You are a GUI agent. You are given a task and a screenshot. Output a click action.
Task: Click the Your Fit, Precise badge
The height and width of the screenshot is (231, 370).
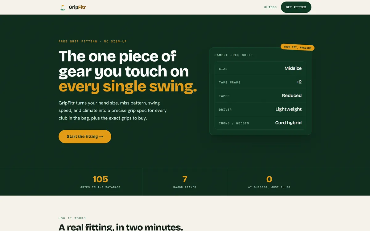click(298, 47)
